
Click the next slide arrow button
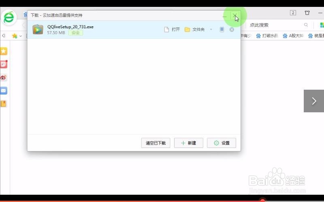point(314,101)
